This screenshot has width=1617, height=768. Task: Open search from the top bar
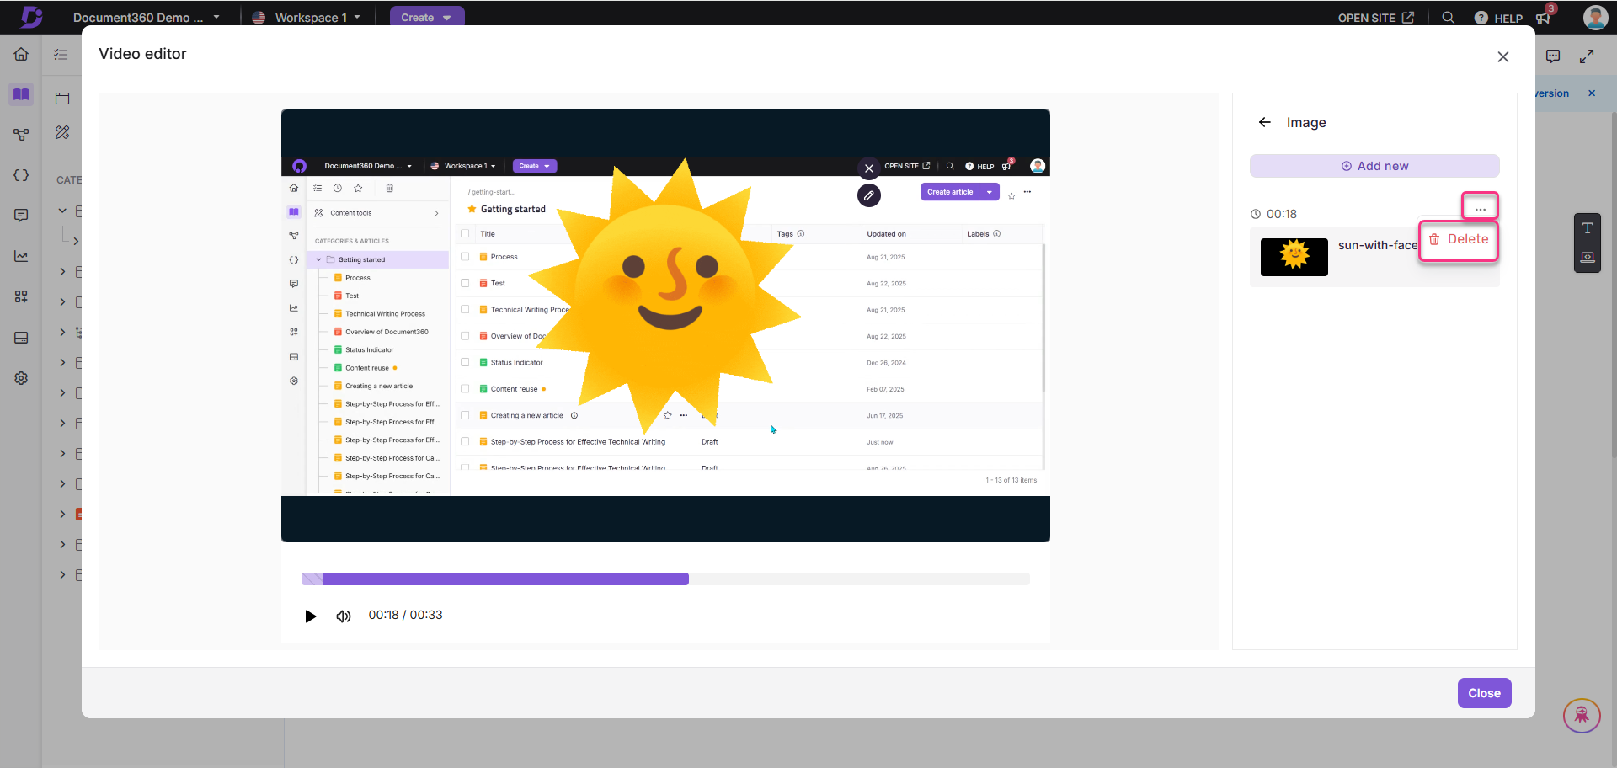pos(1448,18)
